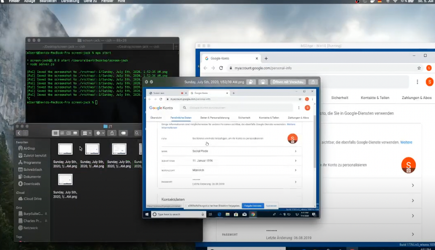The image size is (435, 250).
Task: Open Dokumente in Finder sidebar
Action: [29, 177]
